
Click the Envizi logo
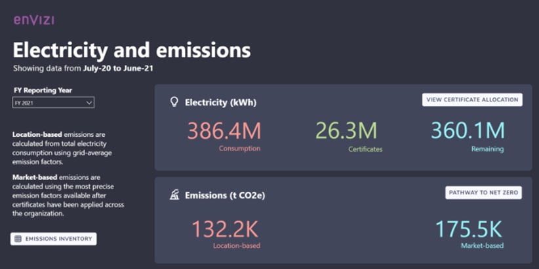pyautogui.click(x=33, y=20)
